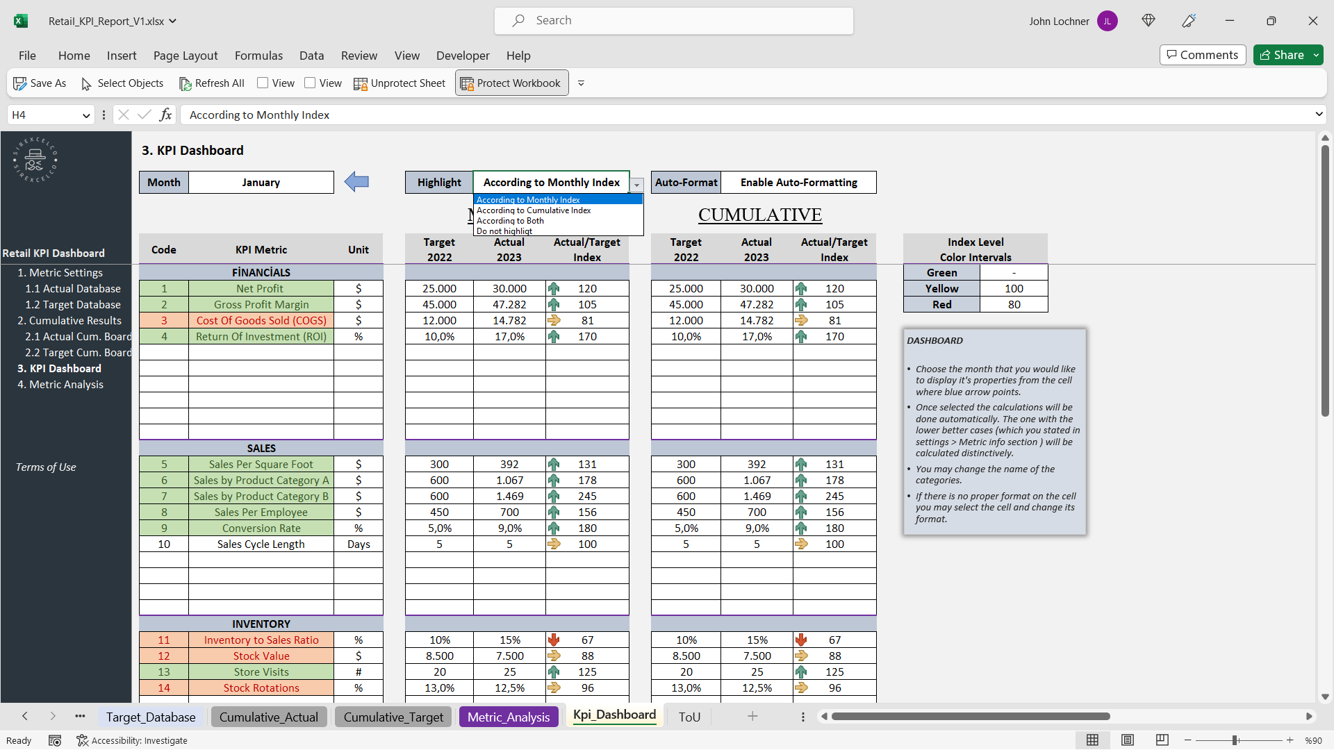
Task: Click the Excel app icon
Action: (21, 21)
